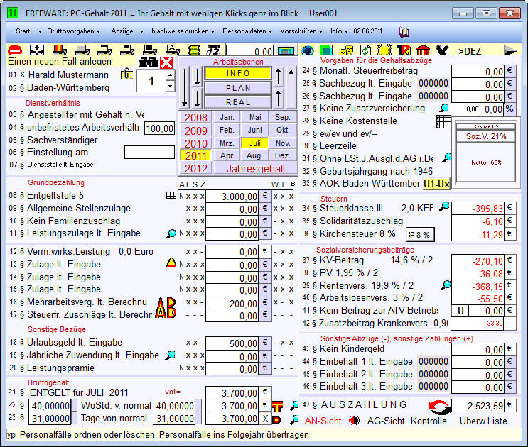Expand the Personaldaten menu

tap(247, 31)
